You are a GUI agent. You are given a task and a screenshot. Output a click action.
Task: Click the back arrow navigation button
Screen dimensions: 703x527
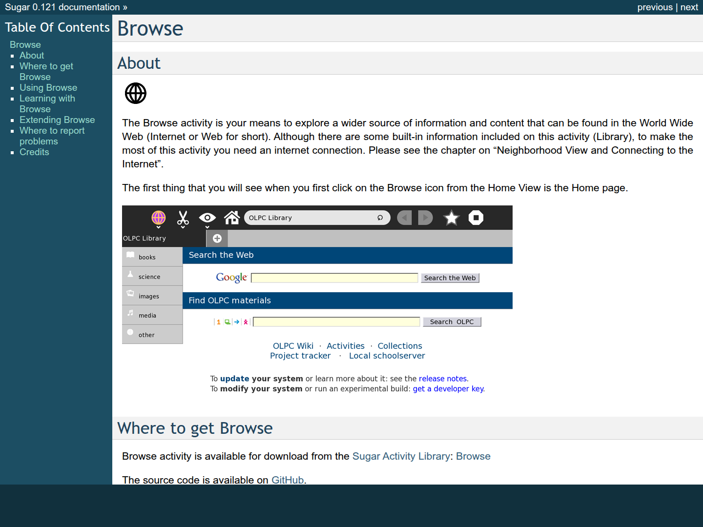pos(404,218)
